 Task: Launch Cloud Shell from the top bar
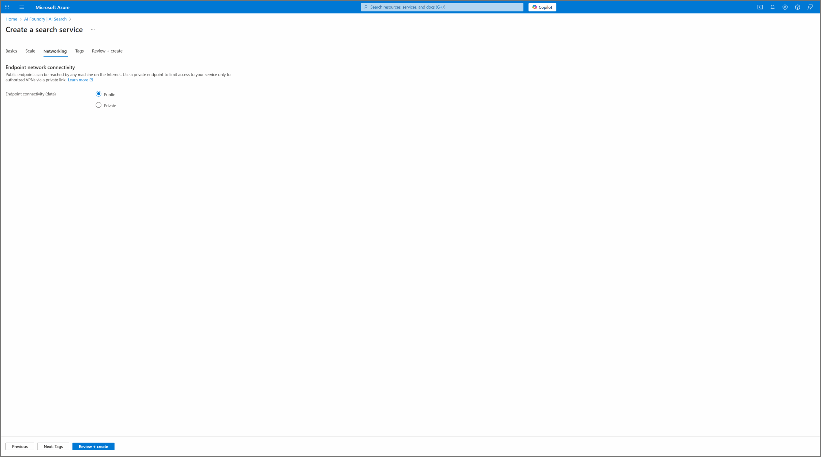(760, 7)
